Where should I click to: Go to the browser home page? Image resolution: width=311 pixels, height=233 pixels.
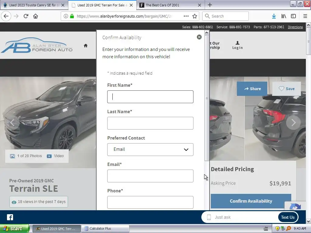(36, 16)
